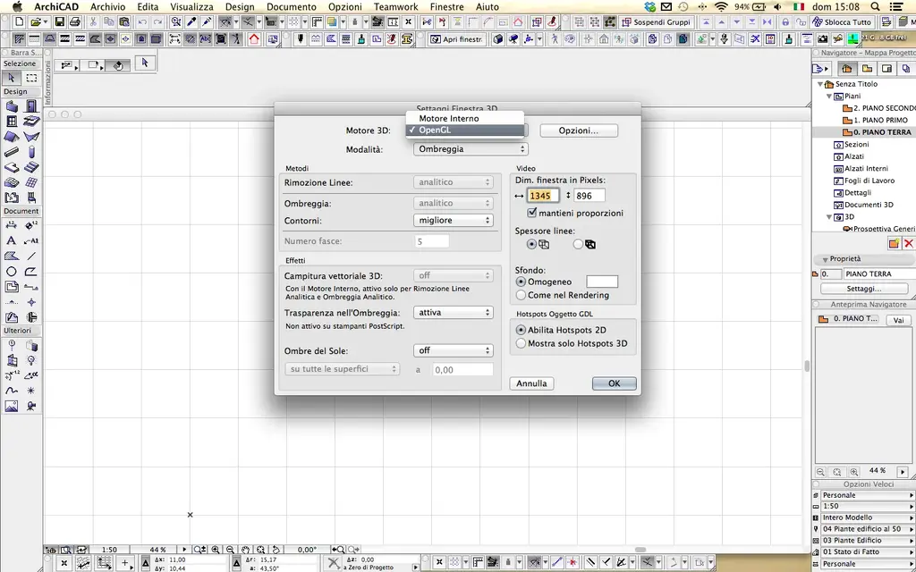Select the Text tool in Documento section

[x=10, y=241]
